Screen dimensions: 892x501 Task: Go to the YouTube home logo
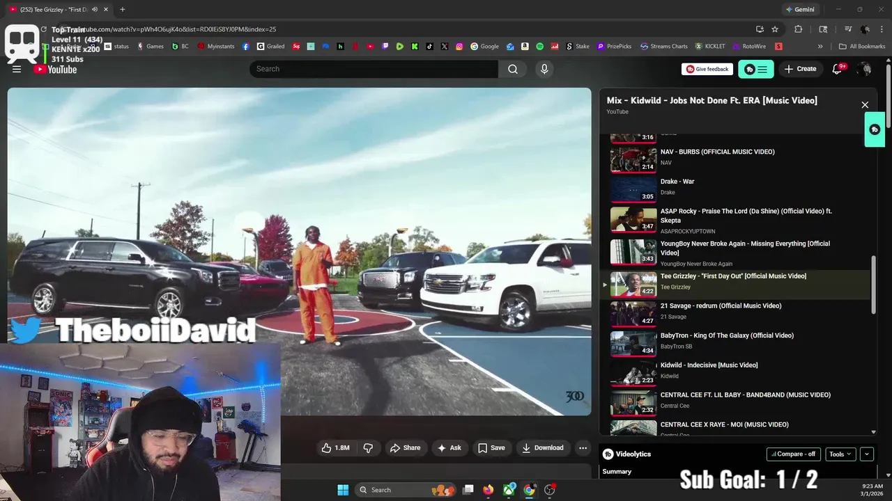coord(55,69)
